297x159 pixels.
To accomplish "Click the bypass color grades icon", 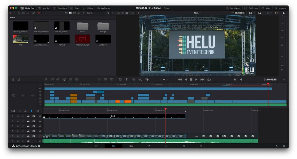I will coord(276,13).
